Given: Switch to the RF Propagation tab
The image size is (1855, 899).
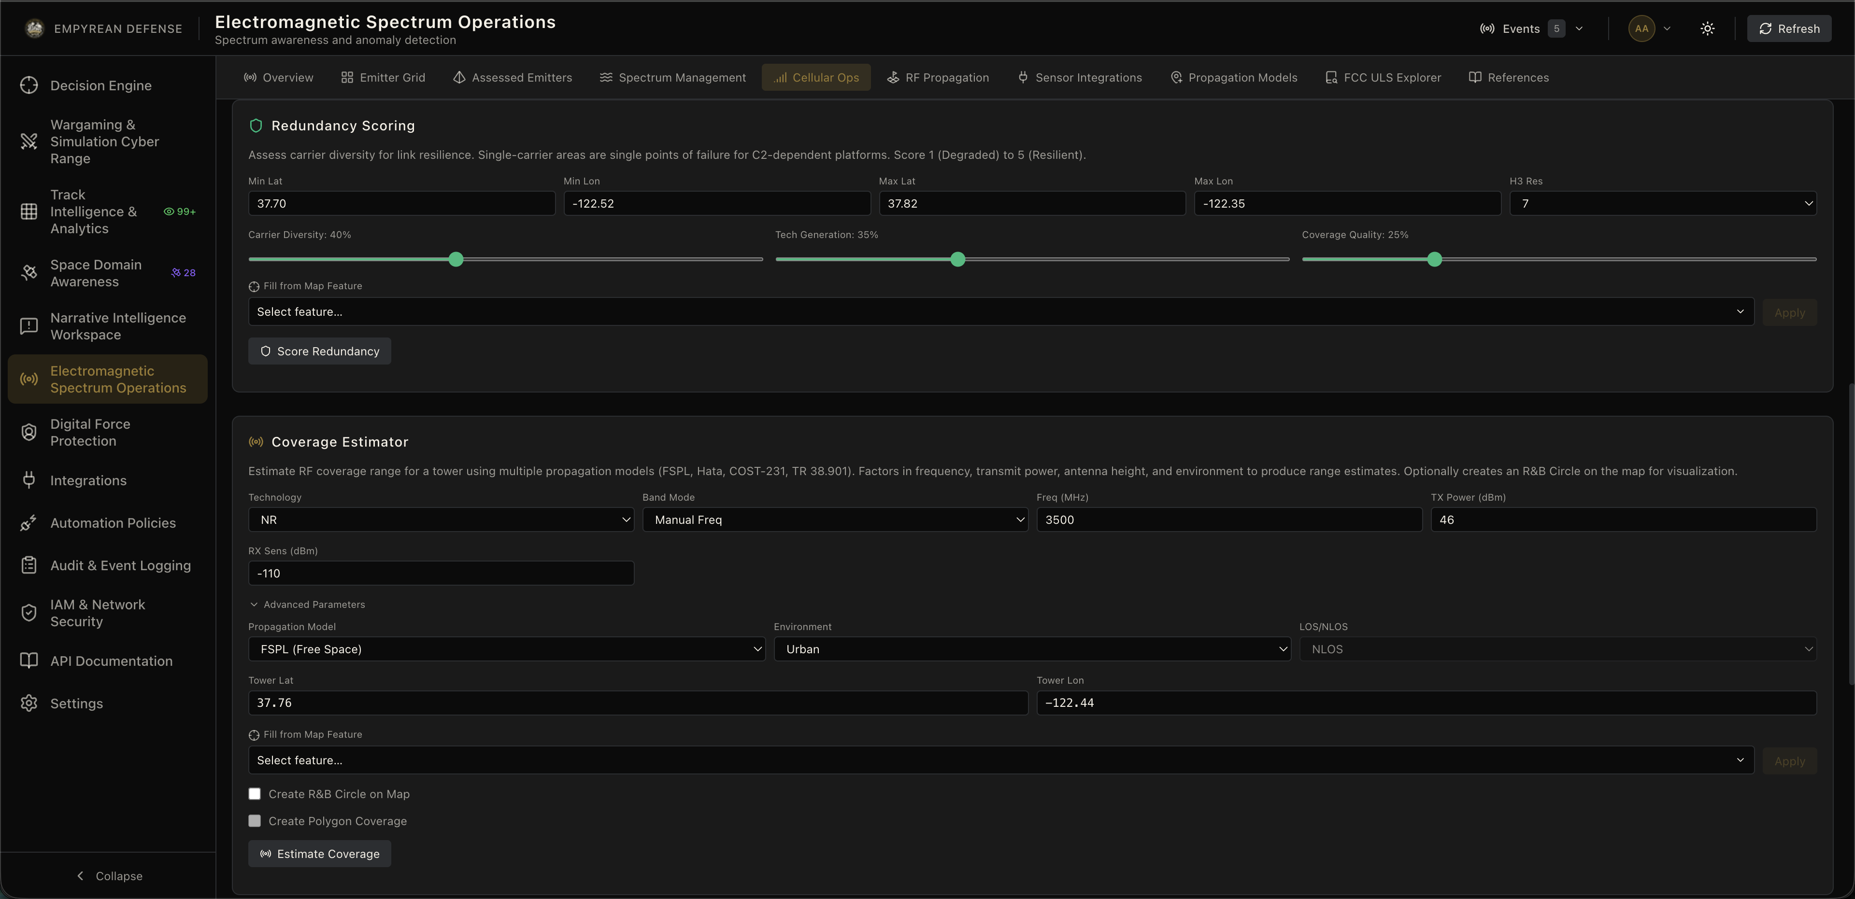Looking at the screenshot, I should point(938,78).
